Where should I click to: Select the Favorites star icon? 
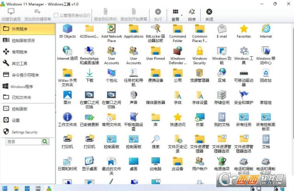[244, 31]
